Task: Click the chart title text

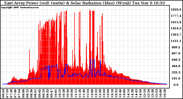Action: tap(85, 3)
